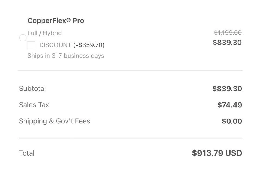This screenshot has width=261, height=178.
Task: Tick the square checkbox before DISCOUNT
Action: [31, 45]
